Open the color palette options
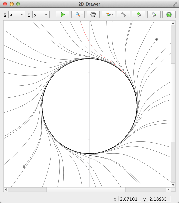 (108, 14)
